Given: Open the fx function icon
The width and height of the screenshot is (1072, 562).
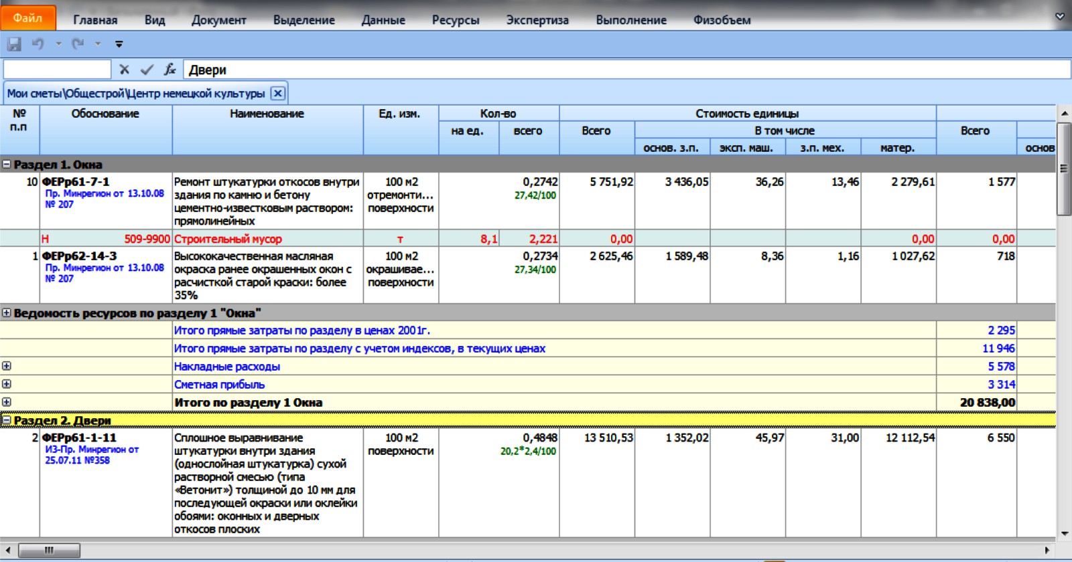Looking at the screenshot, I should [170, 70].
